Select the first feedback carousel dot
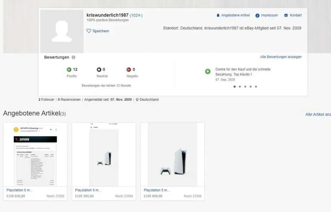Viewport: 331px width, 212px height. pos(234,87)
